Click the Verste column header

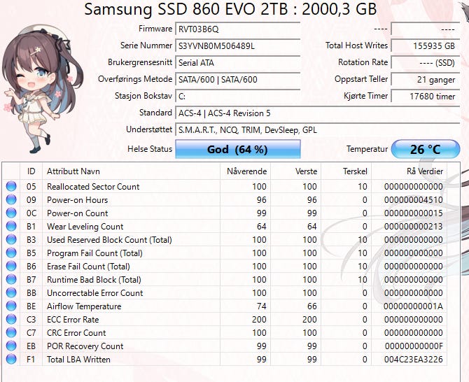296,171
